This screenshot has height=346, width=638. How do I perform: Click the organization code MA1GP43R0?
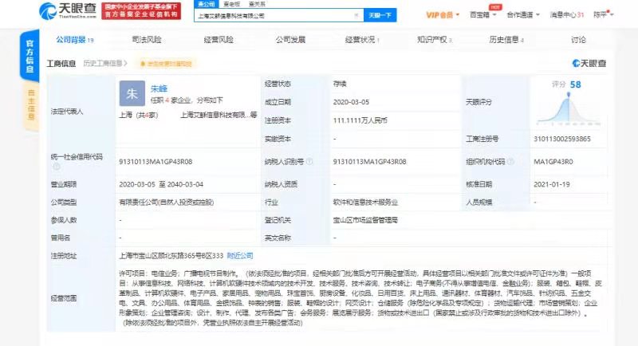tap(553, 162)
